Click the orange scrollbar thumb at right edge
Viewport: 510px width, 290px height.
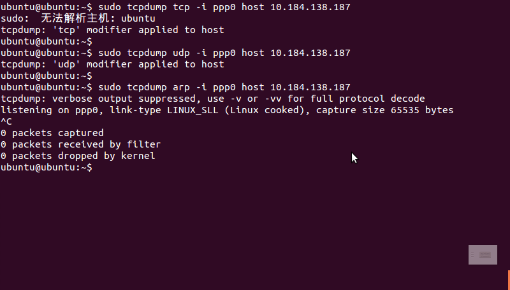tap(509, 280)
